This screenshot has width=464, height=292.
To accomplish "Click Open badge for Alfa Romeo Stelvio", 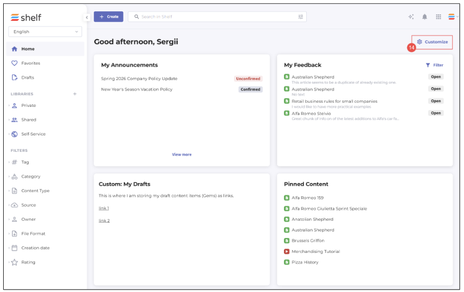I will (x=435, y=113).
